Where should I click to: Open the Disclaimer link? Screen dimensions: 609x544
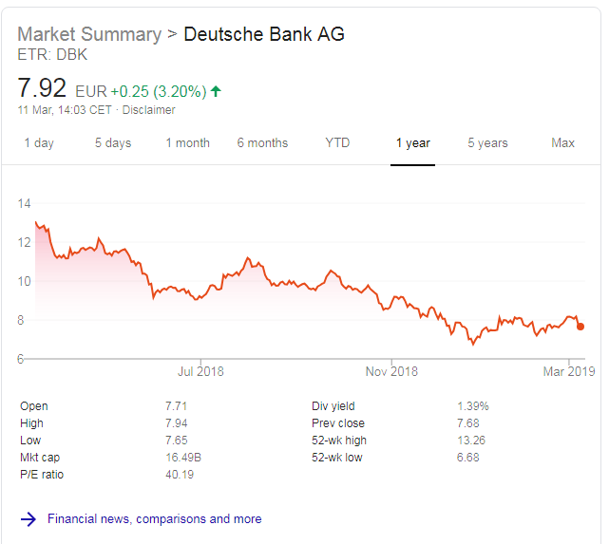click(149, 110)
